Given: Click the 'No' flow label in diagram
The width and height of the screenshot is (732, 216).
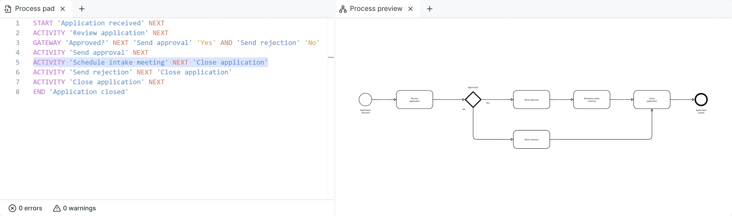Looking at the screenshot, I should tap(464, 109).
